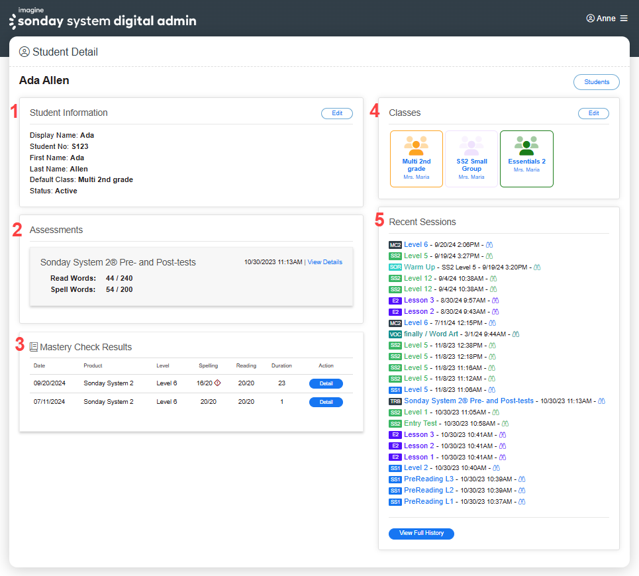Click the sonday system digital admin logo
Screen dimensions: 639x576
tap(103, 19)
